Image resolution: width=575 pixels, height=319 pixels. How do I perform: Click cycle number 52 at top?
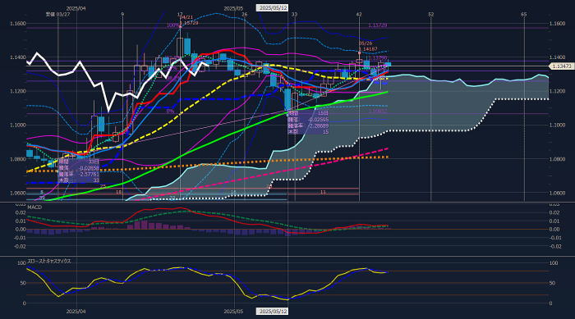pos(431,14)
